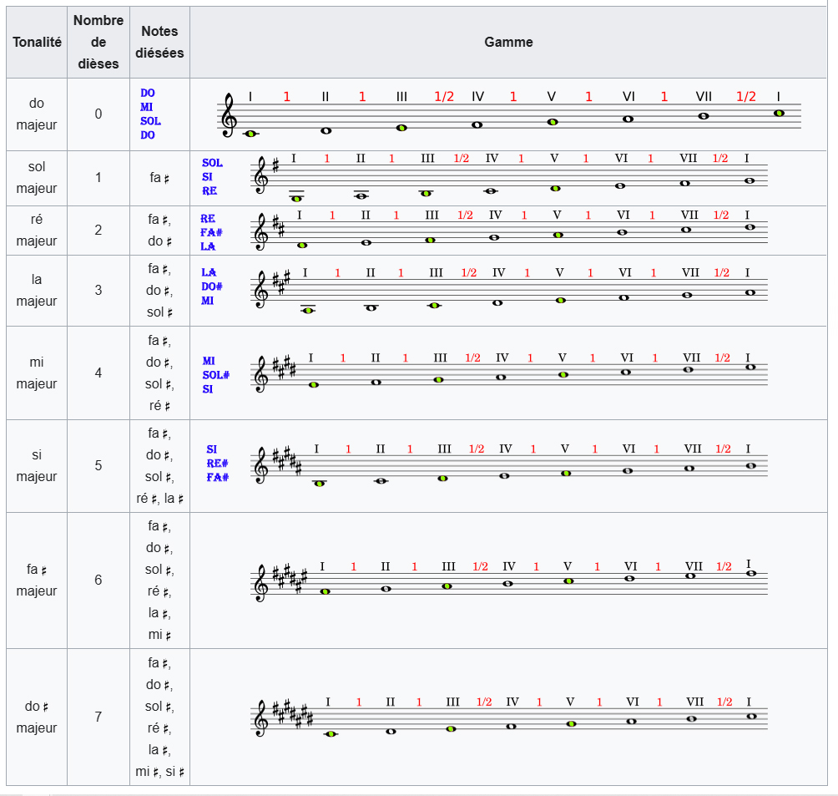Select the "ré majeur" tonalité cell
838x796 pixels.
point(37,231)
